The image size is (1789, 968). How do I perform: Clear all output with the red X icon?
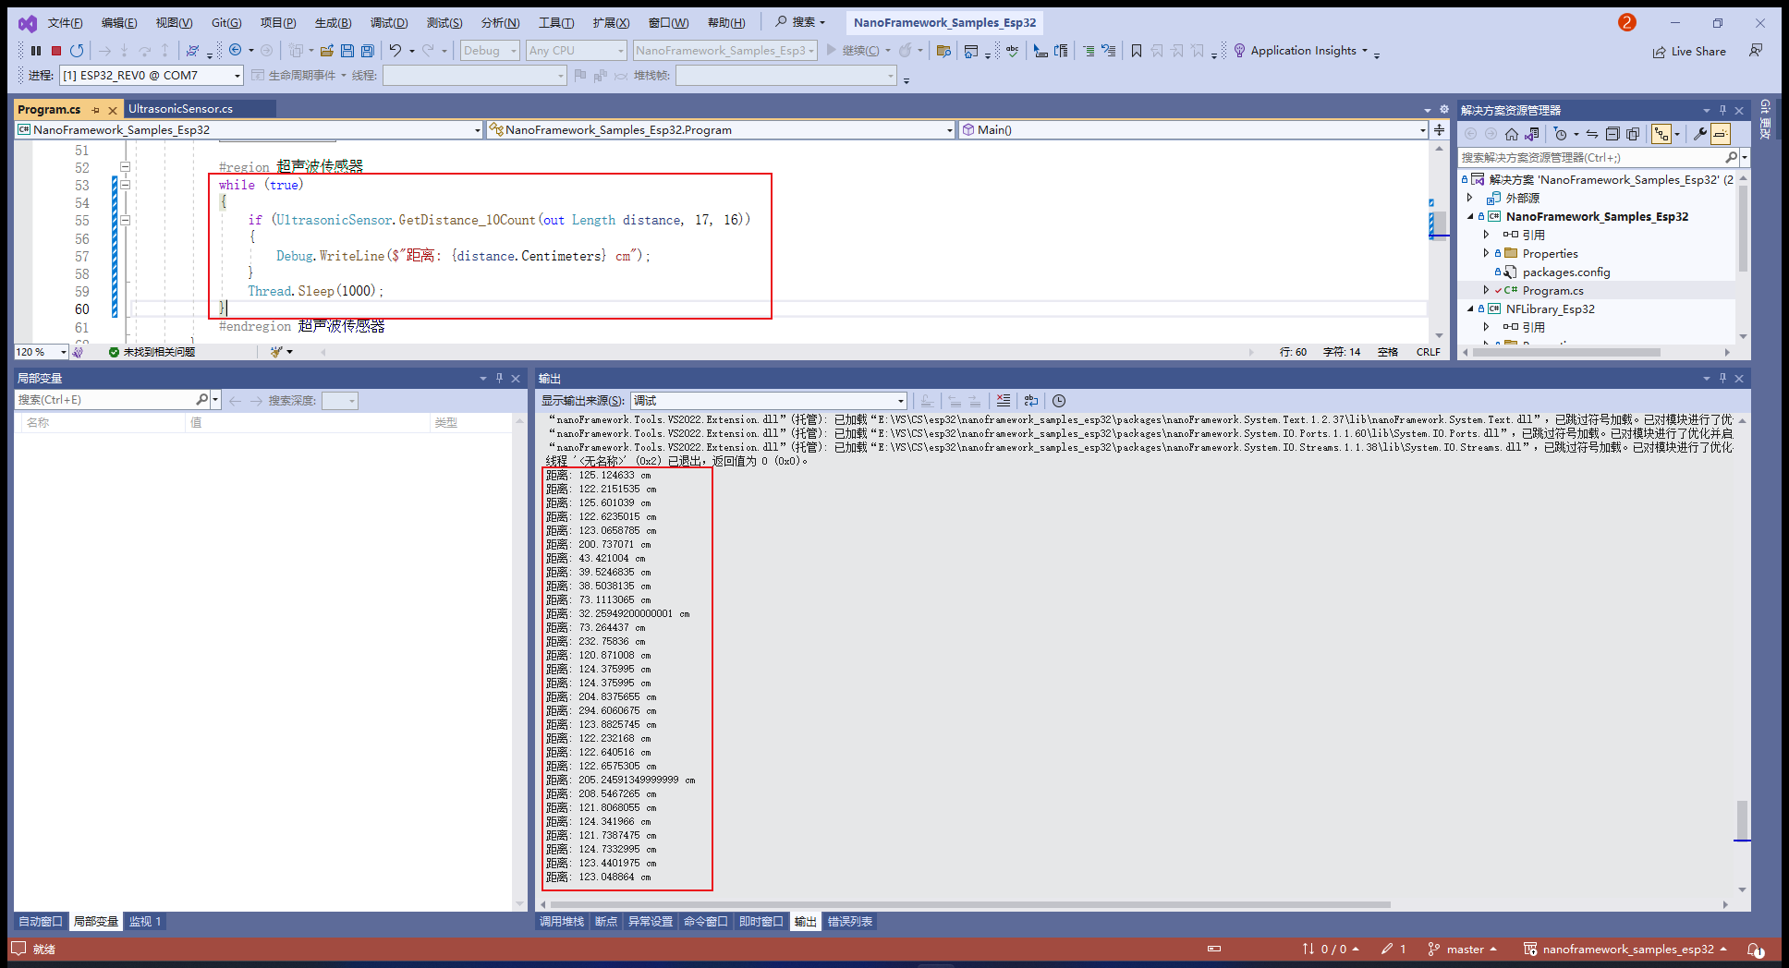point(1004,401)
